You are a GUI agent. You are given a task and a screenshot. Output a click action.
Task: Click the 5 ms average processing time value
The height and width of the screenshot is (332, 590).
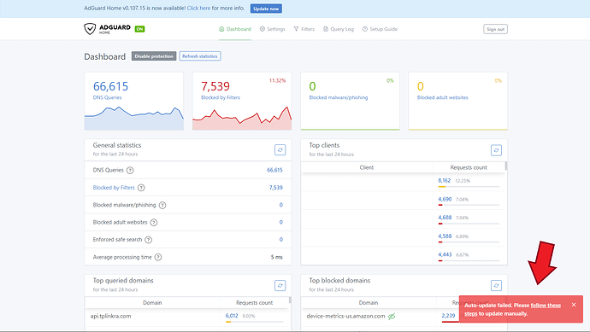click(276, 257)
